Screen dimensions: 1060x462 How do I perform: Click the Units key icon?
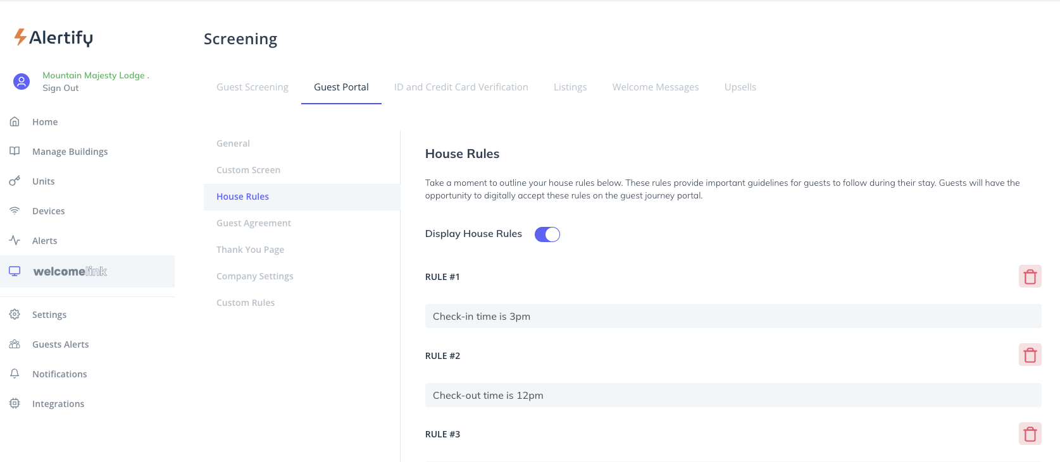(15, 181)
